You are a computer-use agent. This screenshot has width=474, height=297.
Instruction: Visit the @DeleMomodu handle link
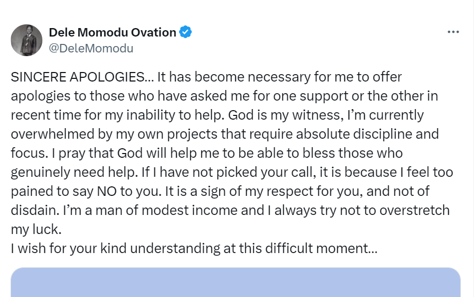tap(91, 49)
